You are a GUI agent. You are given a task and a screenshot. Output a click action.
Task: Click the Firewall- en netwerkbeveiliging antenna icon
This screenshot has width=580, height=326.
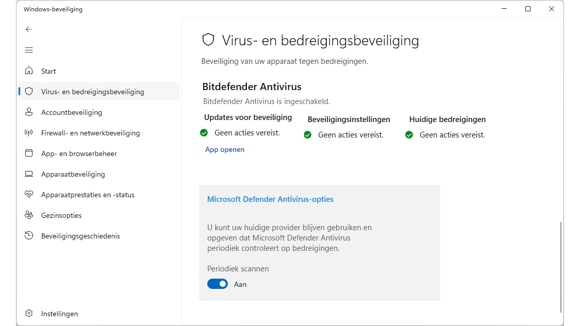29,133
